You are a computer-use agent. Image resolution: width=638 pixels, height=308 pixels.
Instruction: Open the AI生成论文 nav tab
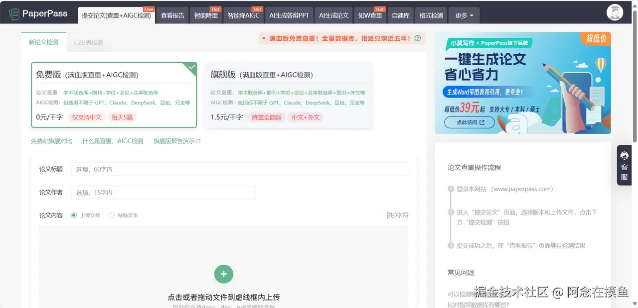click(333, 15)
